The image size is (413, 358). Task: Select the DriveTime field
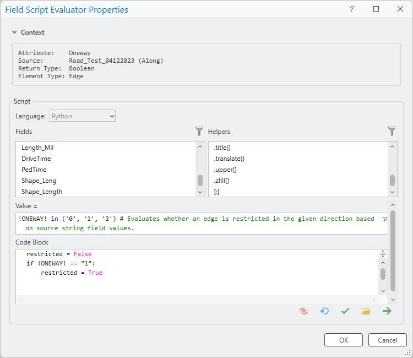tap(36, 159)
